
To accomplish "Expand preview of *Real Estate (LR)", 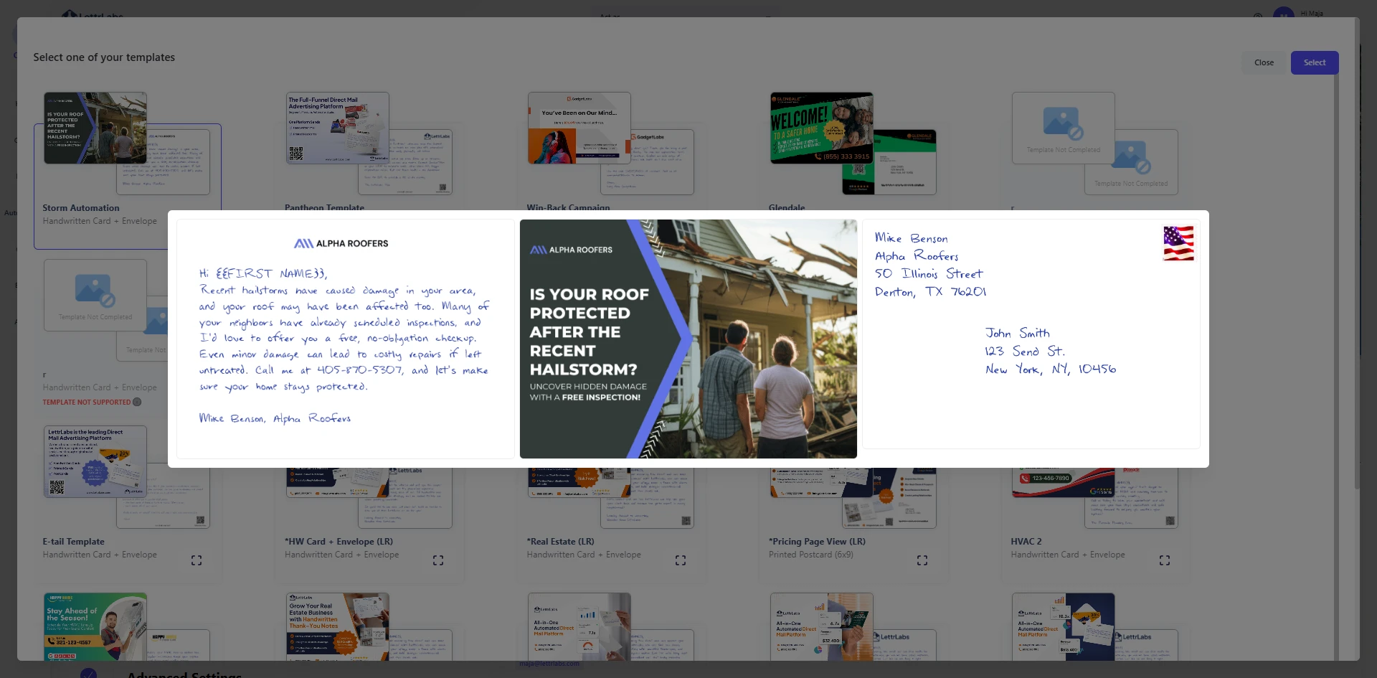I will 681,560.
